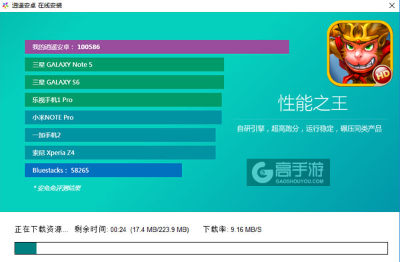The height and width of the screenshot is (262, 400).
Task: Click the 逍遥安卓 在线安装 window title
Action: click(37, 5)
